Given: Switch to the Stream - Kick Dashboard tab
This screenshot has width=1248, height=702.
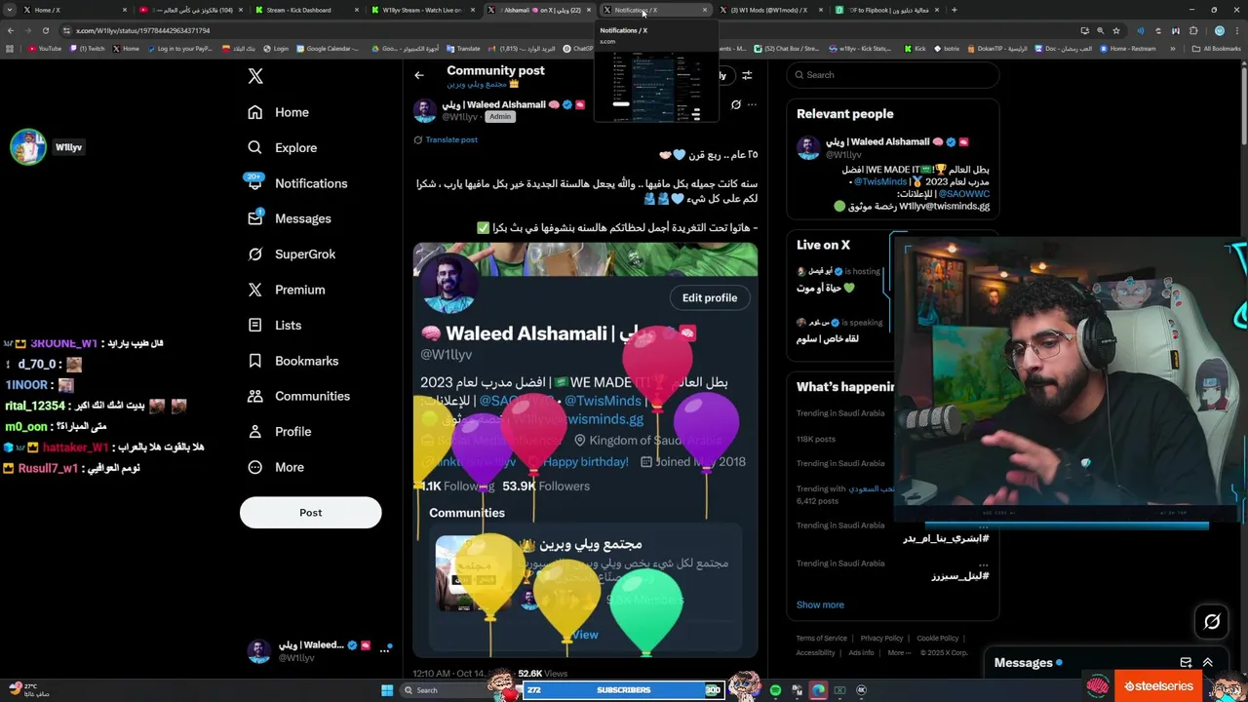Looking at the screenshot, I should coord(305,10).
